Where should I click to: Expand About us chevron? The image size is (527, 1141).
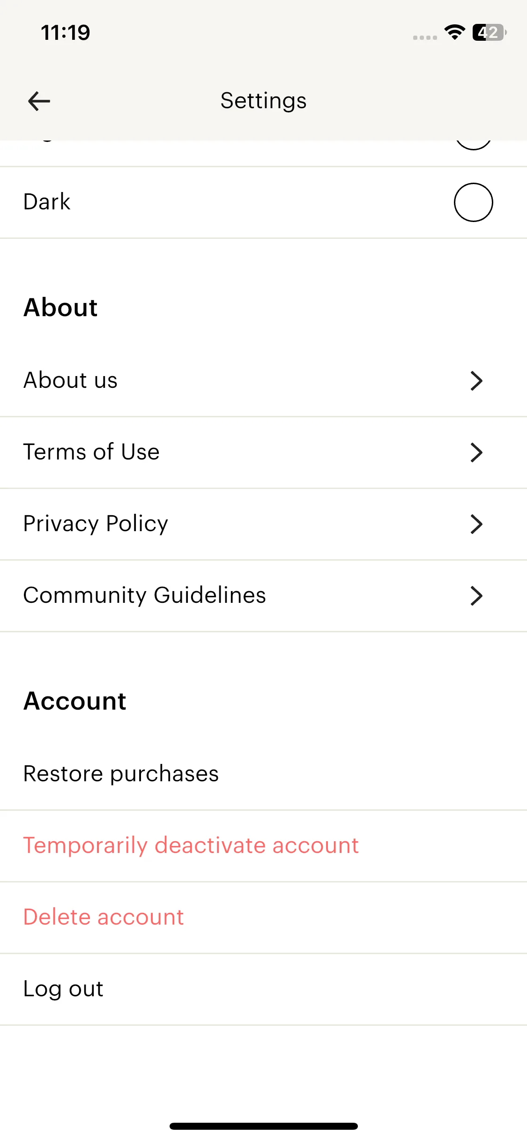coord(476,381)
